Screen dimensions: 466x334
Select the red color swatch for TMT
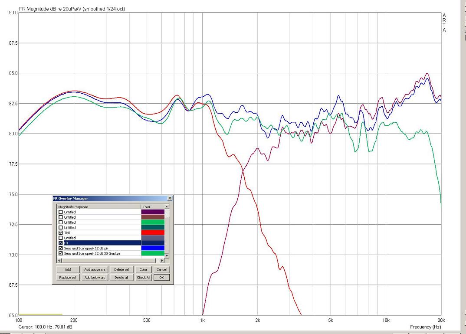point(153,233)
